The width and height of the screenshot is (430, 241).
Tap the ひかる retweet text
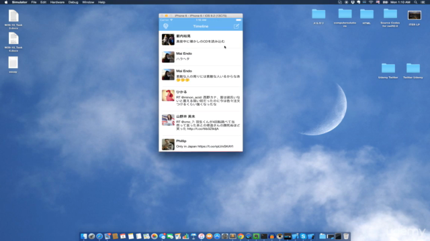pos(208,100)
